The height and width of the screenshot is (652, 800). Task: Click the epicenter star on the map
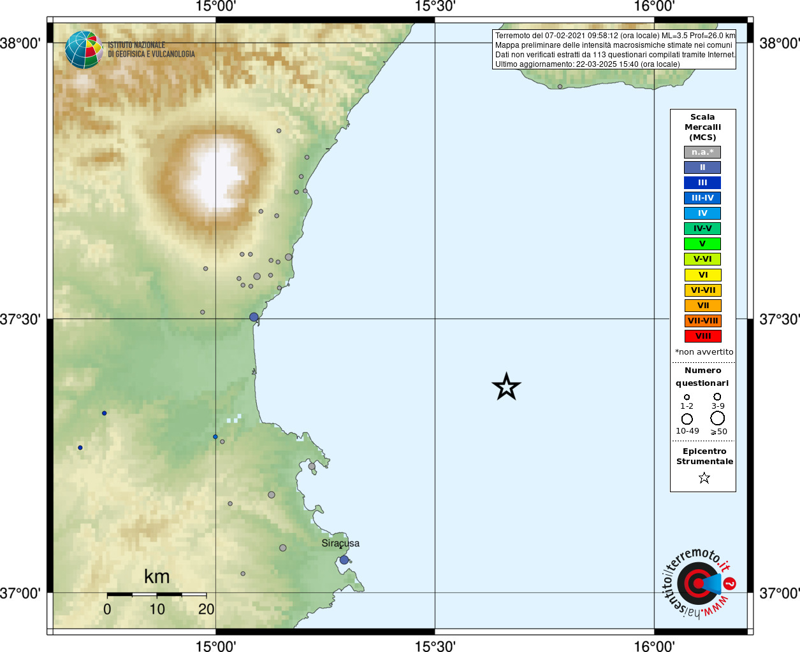pyautogui.click(x=507, y=386)
